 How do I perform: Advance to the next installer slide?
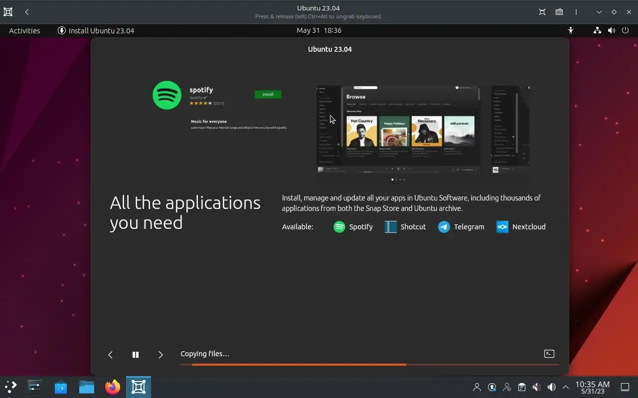(160, 355)
